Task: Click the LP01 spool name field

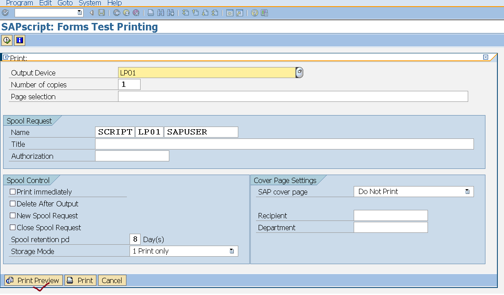Action: tap(149, 132)
